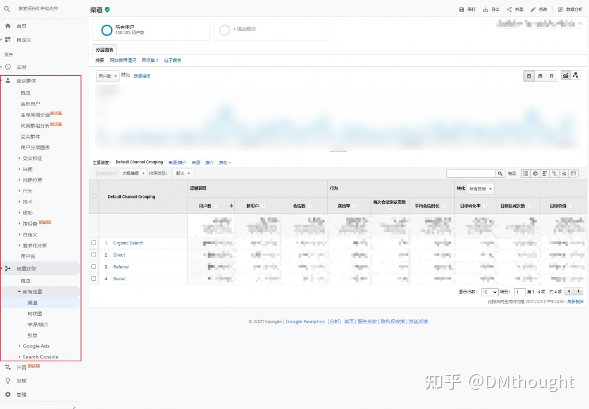
Task: Expand the Google Ads sidebar item
Action: point(36,346)
